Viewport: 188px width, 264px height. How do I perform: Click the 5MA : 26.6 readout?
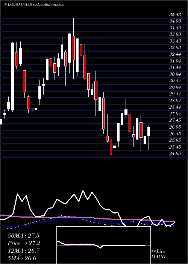tap(22, 258)
